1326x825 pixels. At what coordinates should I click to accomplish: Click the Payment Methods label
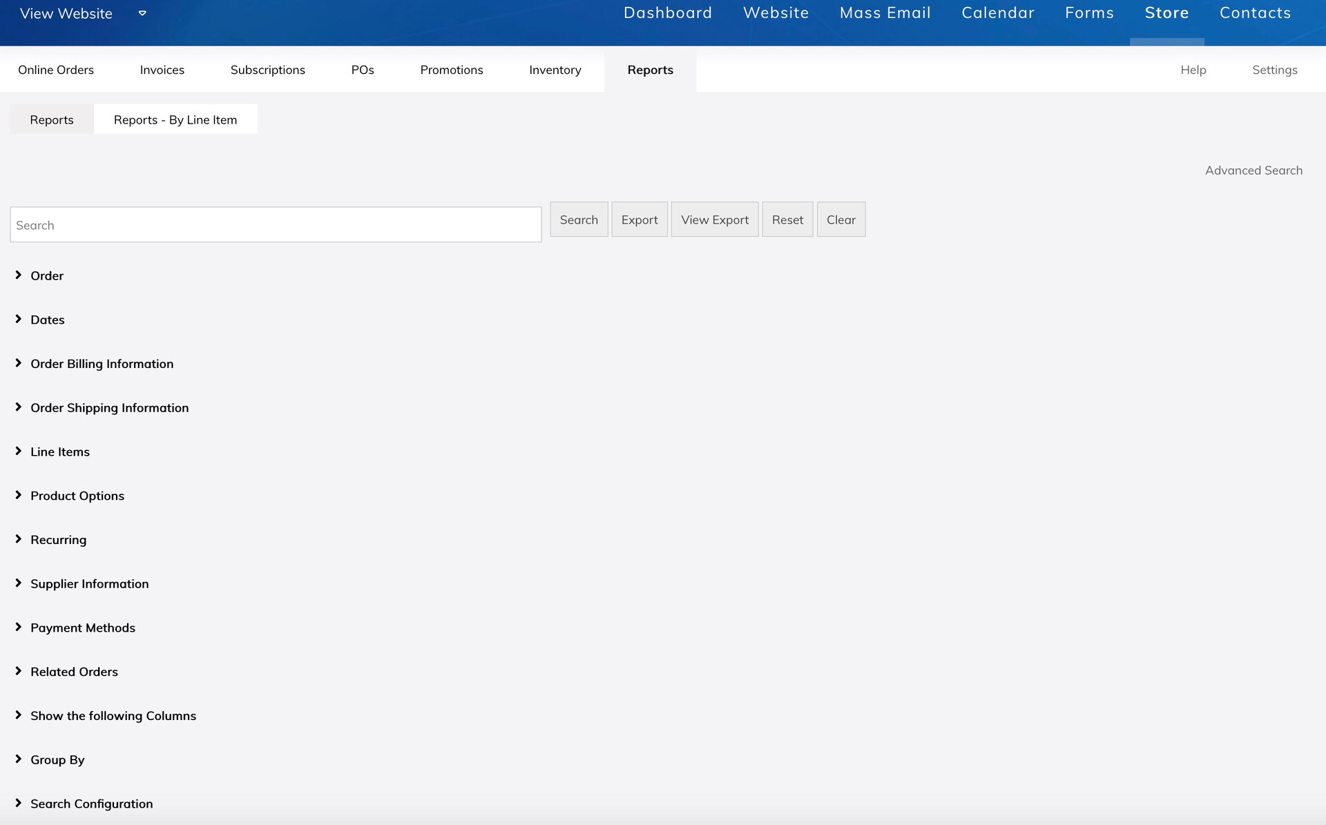(83, 628)
